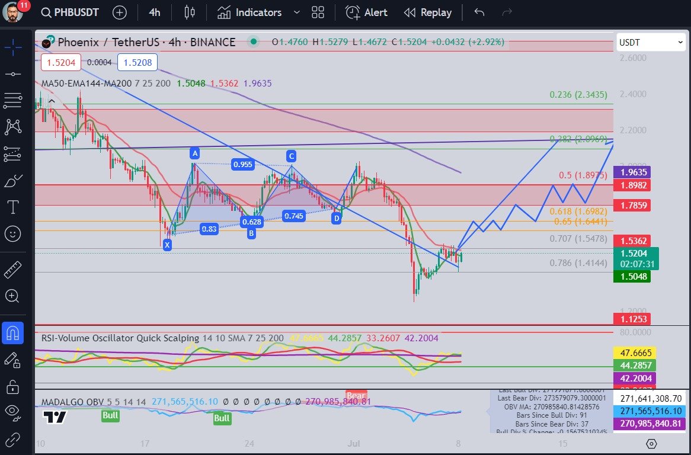Select pattern point X label

(167, 245)
